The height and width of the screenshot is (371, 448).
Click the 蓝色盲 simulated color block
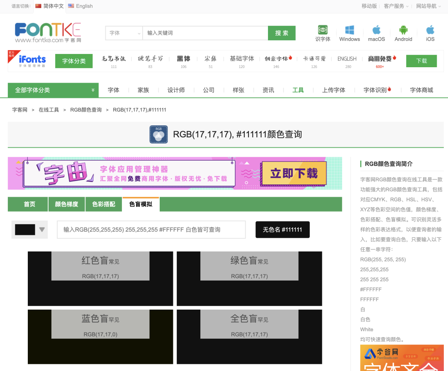coord(100,337)
